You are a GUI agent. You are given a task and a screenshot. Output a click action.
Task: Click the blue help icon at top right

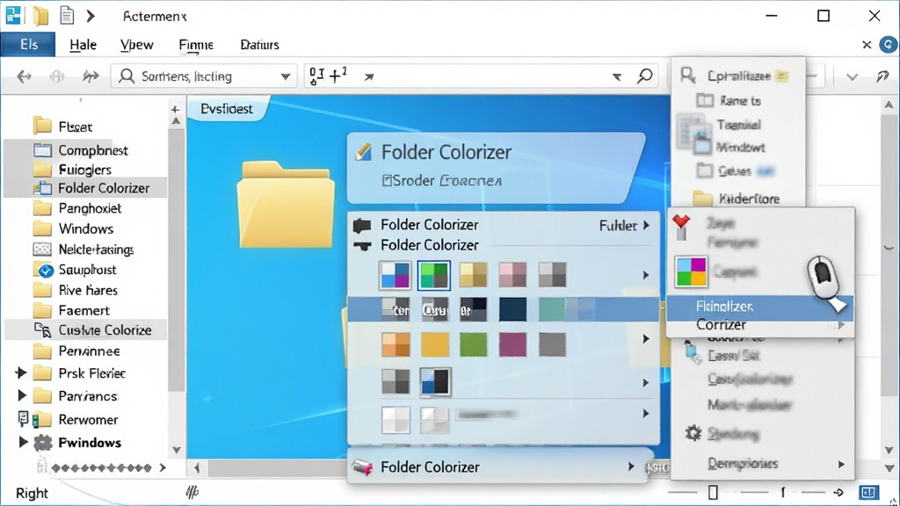pyautogui.click(x=888, y=45)
